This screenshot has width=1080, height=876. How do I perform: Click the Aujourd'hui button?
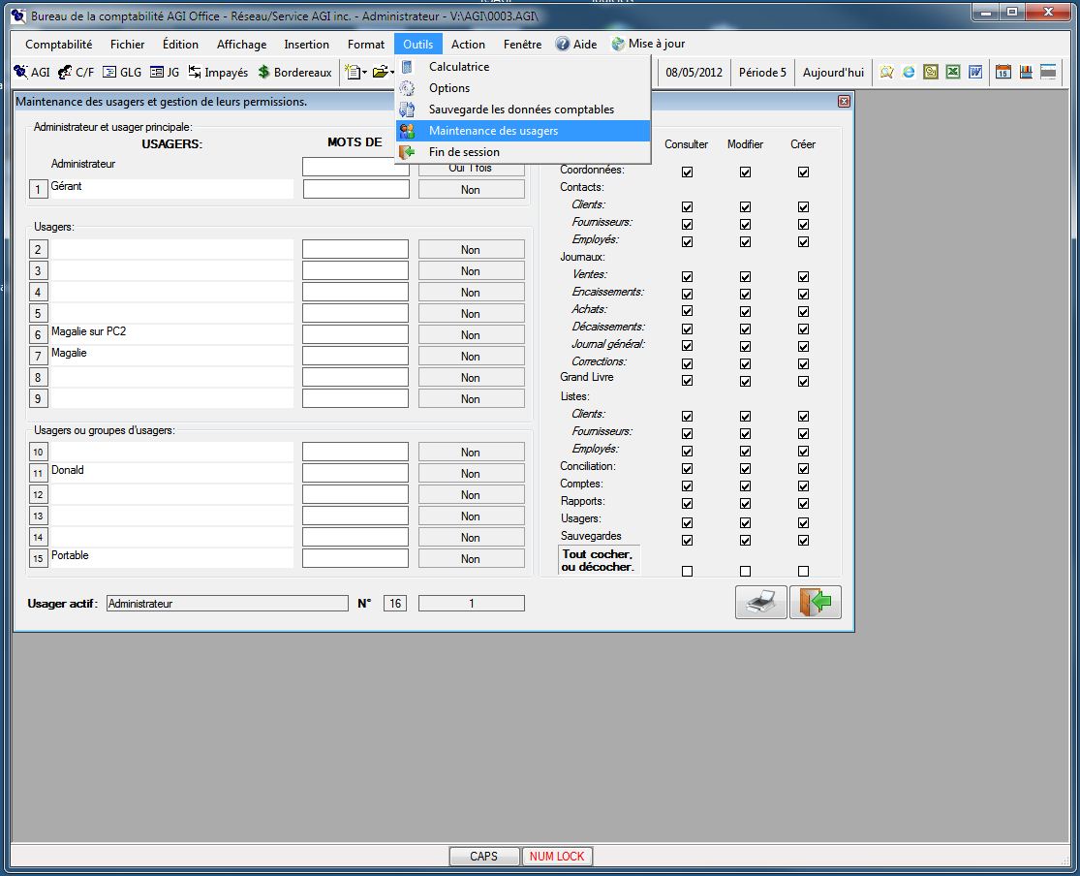833,73
